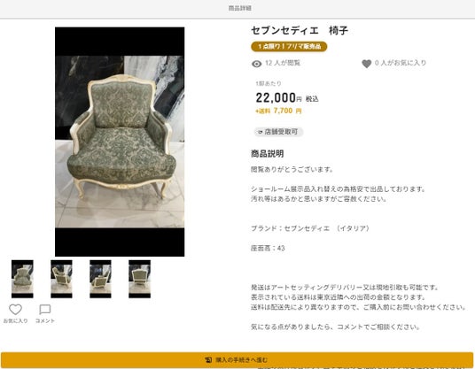Click the product title セブンセディエ 椅子

click(300, 30)
